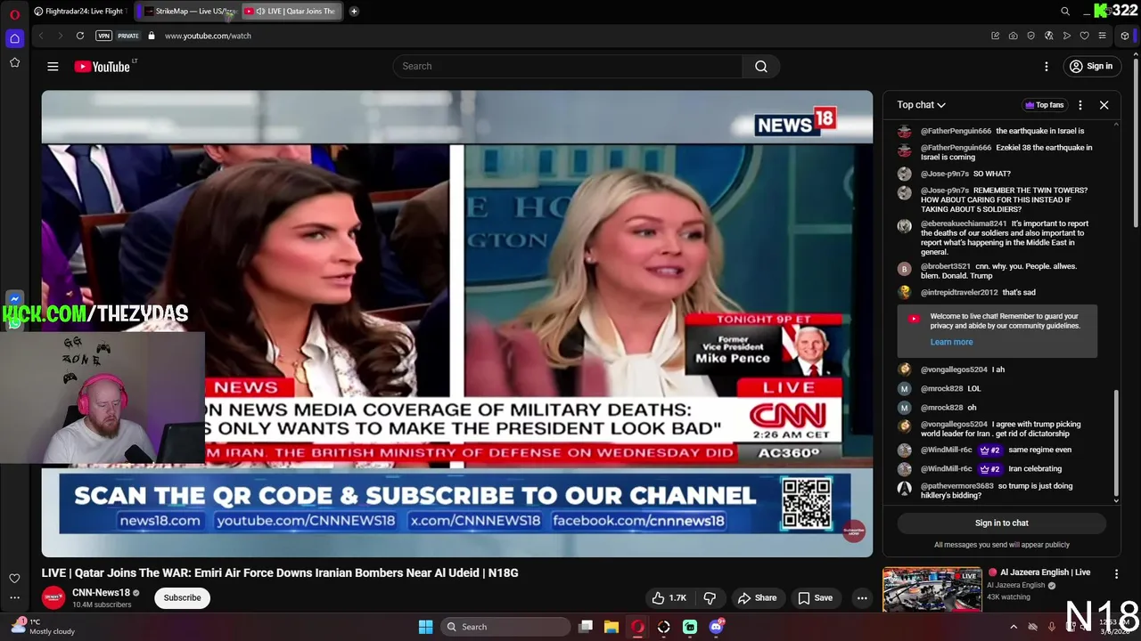Open the sidebar three-dot more options
The width and height of the screenshot is (1141, 641).
point(14,597)
